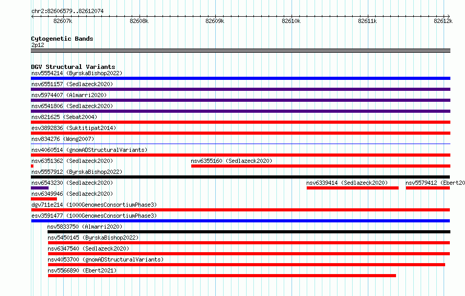The height and width of the screenshot is (296, 465).
Task: Open the nsv6351362 (Sedlazeck2020) label
Action: (72, 161)
